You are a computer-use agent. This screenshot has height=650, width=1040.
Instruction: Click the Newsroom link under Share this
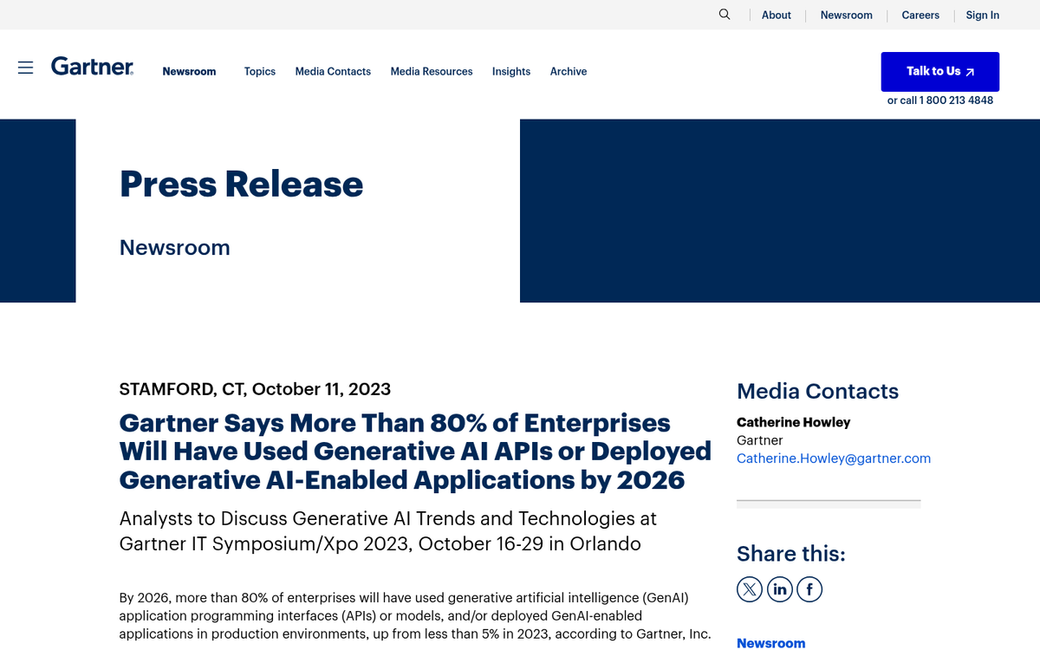tap(770, 643)
